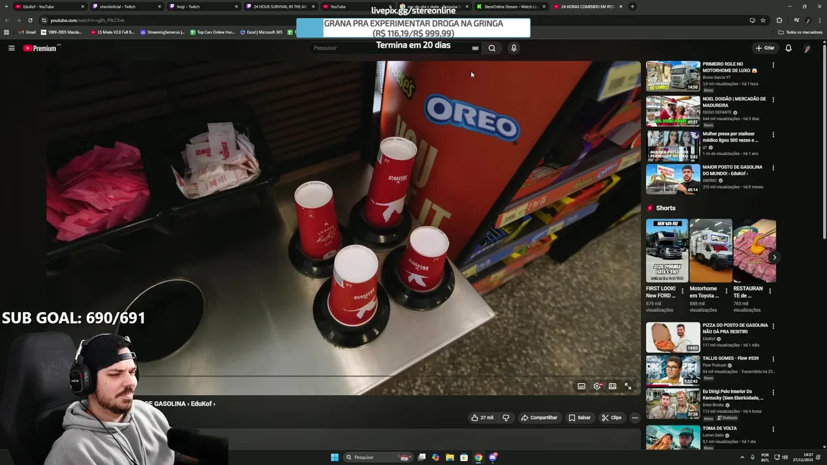Click the Windows taskbar Pesquisar search box
This screenshot has width=827, height=465.
pyautogui.click(x=379, y=457)
